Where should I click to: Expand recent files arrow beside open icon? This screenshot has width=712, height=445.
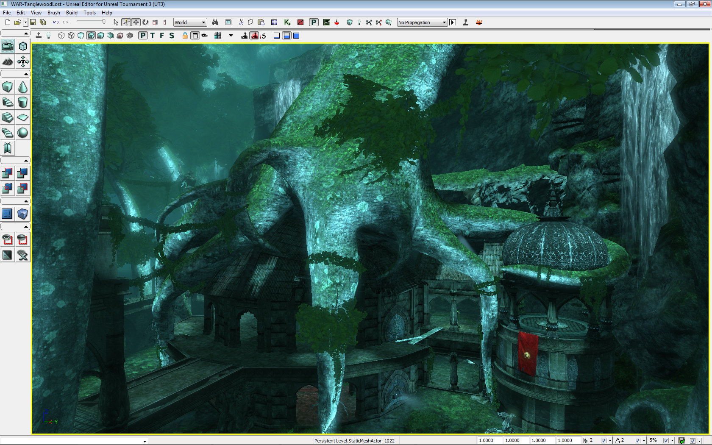pyautogui.click(x=25, y=22)
